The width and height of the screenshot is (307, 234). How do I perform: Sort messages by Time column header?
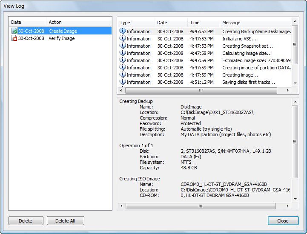click(x=204, y=23)
